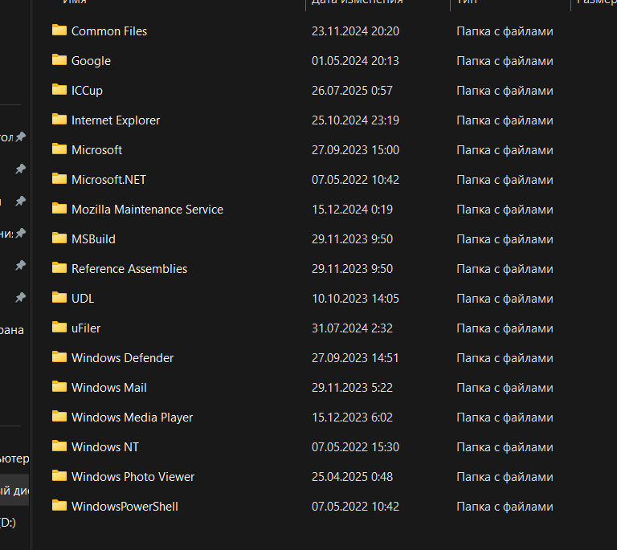The image size is (617, 550).
Task: Click the date 27.09.2023 15:00
Action: click(355, 150)
